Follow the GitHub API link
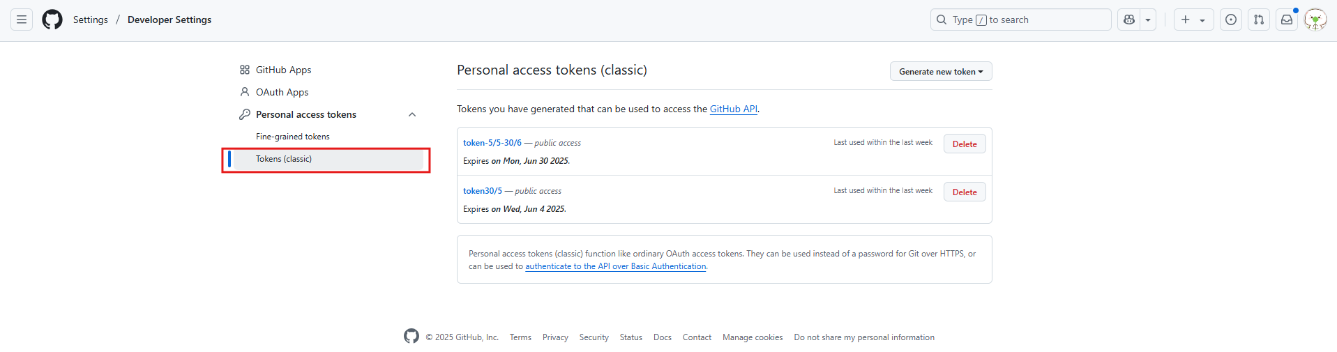This screenshot has width=1337, height=352. click(733, 109)
